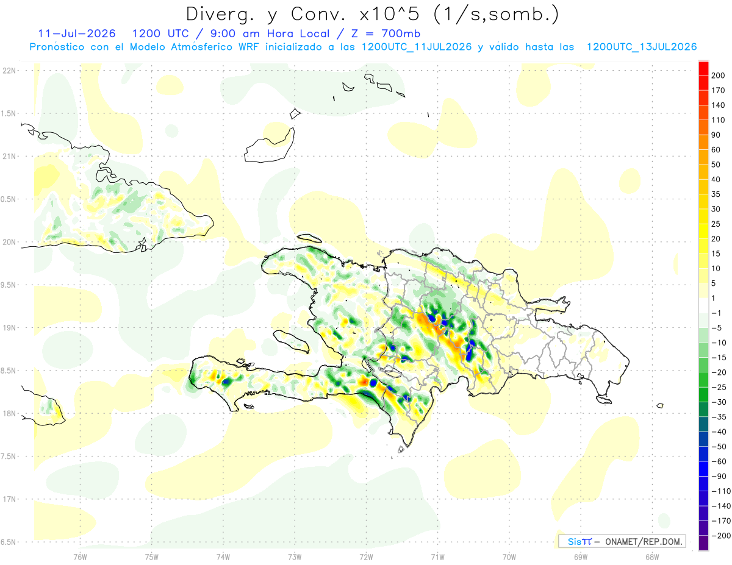The width and height of the screenshot is (732, 565).
Task: Click the 'SisTT - ONAMET/REP.DOM.' credit box
Action: pyautogui.click(x=622, y=541)
